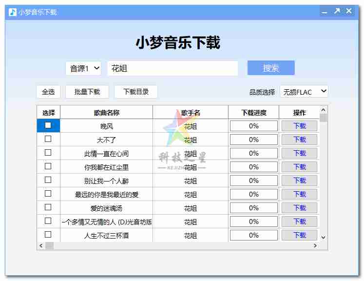364x281 pixels.
Task: Select the song name 爱的迷魂汤
Action: tap(107, 208)
